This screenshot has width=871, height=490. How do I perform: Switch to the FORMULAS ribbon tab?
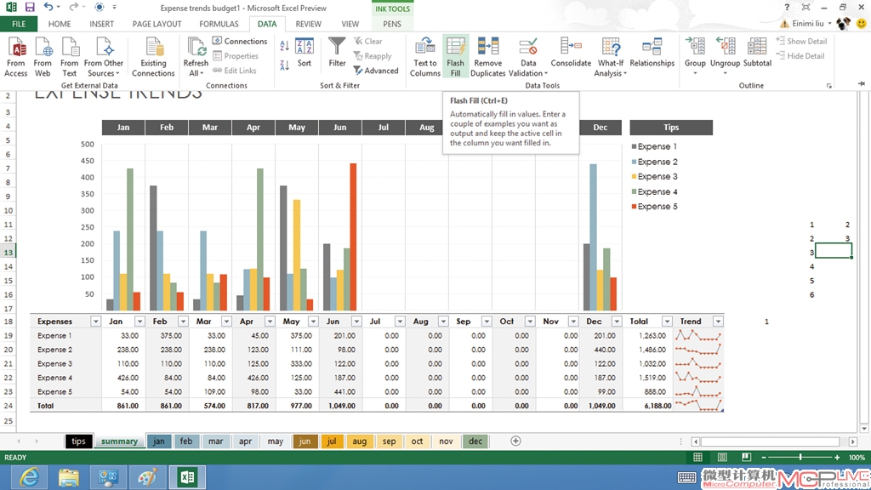pyautogui.click(x=219, y=24)
